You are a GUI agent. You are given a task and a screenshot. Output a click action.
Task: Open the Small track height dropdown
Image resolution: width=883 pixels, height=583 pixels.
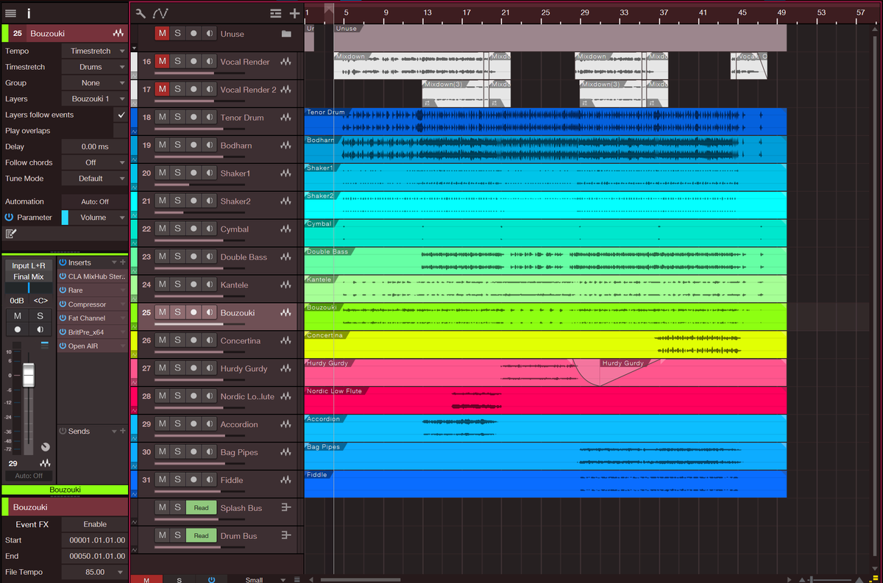point(264,579)
